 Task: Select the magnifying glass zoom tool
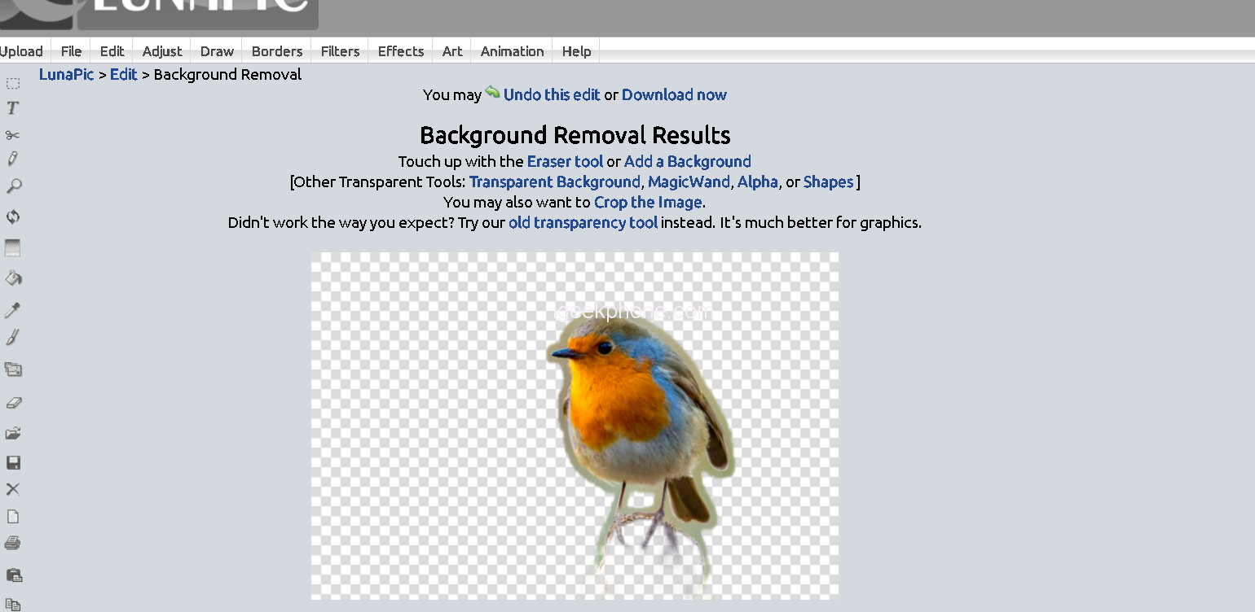13,186
